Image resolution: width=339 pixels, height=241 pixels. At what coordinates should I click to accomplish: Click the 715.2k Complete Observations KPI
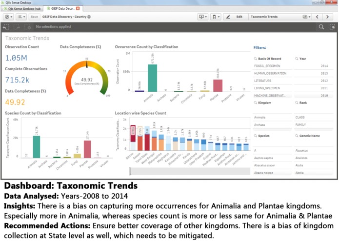pyautogui.click(x=17, y=80)
